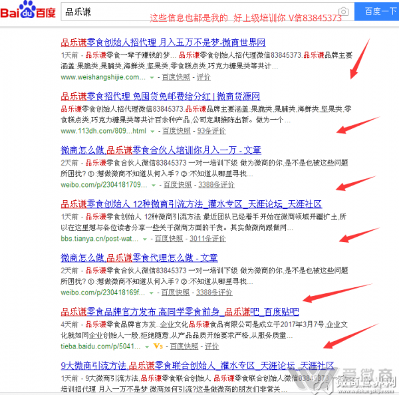Screen dimensions: 399x395
Task: Click URL text weibo.com/p/2304181709
Action: point(104,185)
